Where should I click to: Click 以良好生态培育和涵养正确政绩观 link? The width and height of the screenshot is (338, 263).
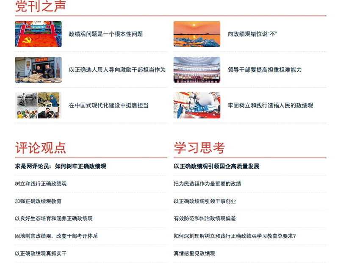(x=53, y=219)
